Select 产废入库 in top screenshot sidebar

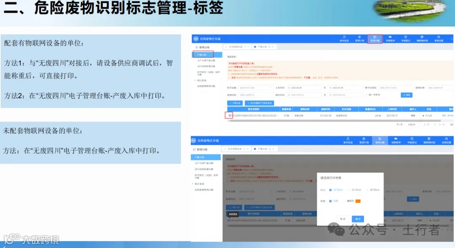point(207,55)
